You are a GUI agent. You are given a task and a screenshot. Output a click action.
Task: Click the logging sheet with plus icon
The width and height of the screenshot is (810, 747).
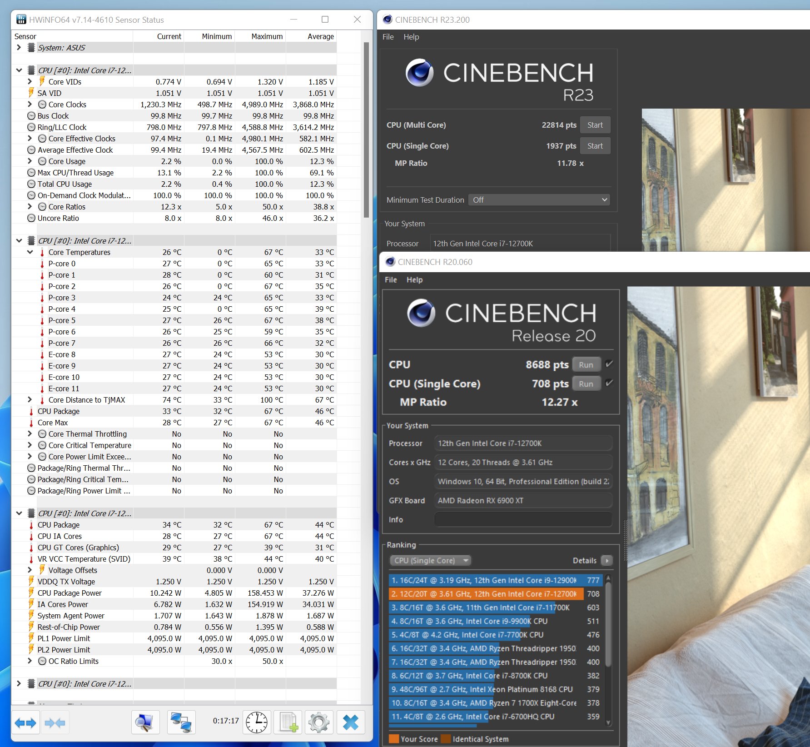(x=288, y=722)
